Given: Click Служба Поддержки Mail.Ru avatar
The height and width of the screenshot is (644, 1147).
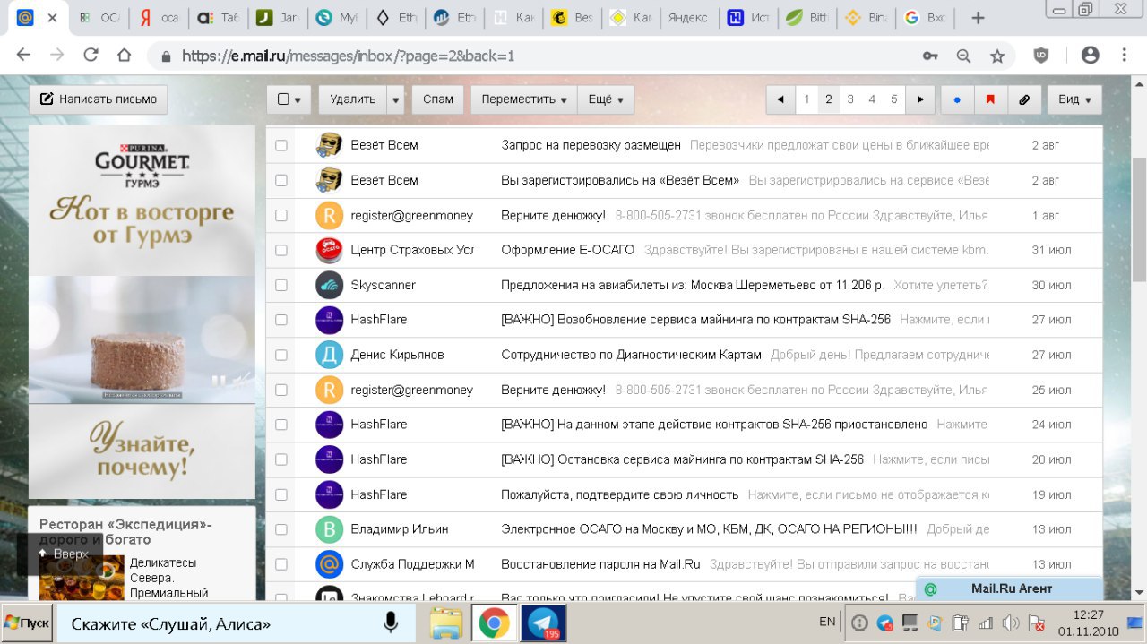Looking at the screenshot, I should click(x=330, y=564).
